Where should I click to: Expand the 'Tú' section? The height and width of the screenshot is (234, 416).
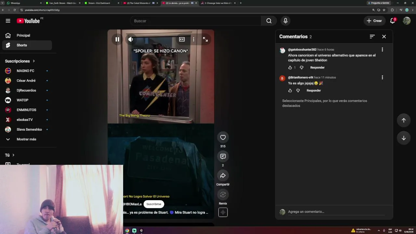10,155
